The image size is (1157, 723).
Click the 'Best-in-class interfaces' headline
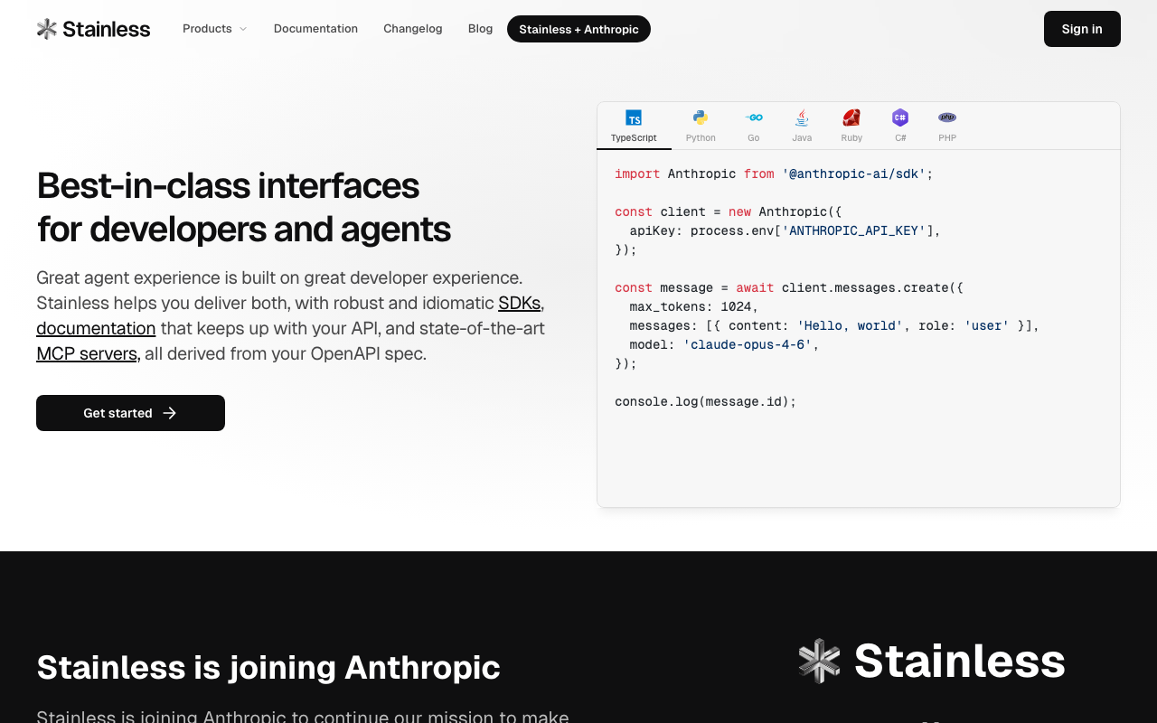click(x=244, y=207)
